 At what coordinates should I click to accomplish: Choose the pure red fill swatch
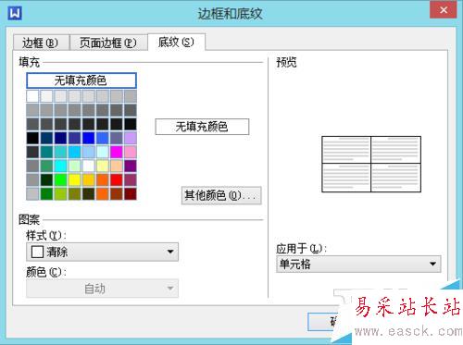(x=117, y=180)
